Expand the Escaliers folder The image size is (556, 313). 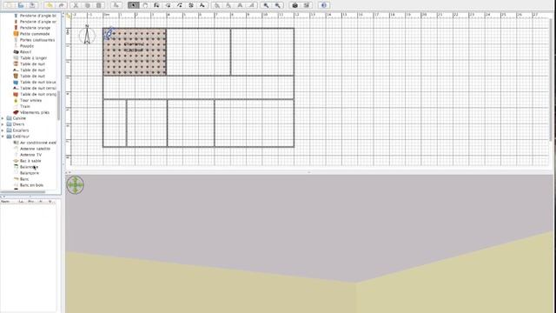(3, 130)
